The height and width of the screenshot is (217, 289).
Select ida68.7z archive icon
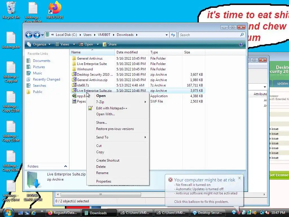(x=74, y=85)
